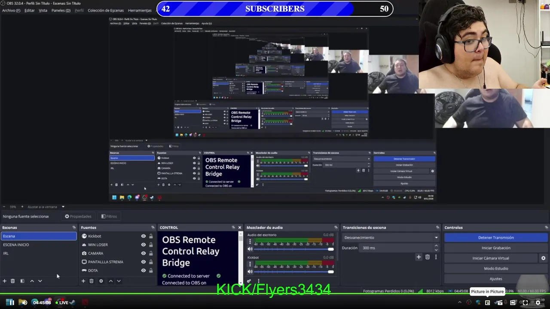The width and height of the screenshot is (550, 309).
Task: Click Iniciar Grabación button
Action: [496, 248]
